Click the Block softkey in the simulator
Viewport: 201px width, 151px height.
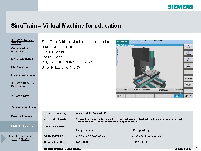click(188, 59)
